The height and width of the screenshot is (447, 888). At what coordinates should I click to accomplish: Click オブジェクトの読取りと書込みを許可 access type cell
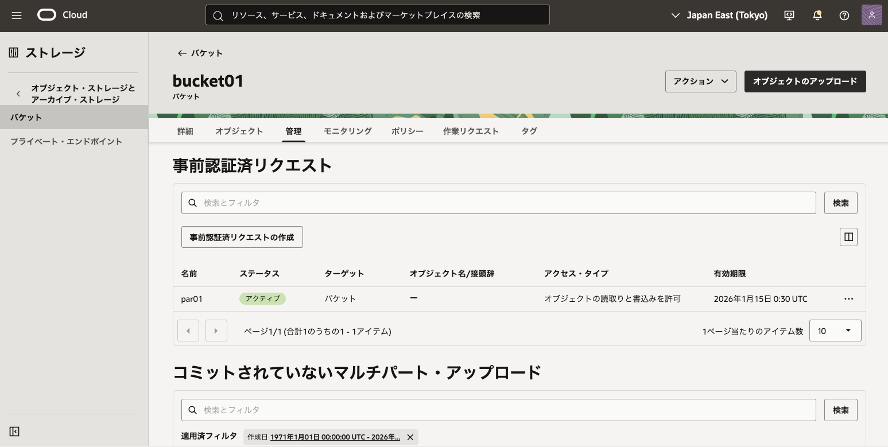pyautogui.click(x=612, y=299)
